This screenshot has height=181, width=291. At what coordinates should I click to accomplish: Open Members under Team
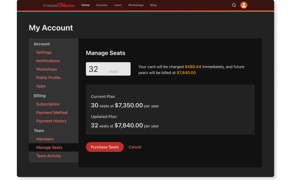click(45, 139)
